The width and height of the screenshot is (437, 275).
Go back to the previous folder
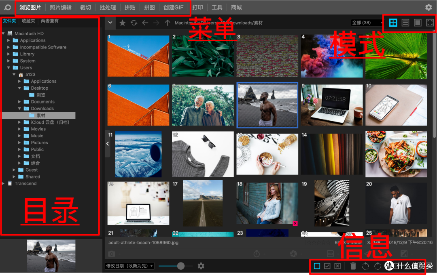pyautogui.click(x=145, y=23)
